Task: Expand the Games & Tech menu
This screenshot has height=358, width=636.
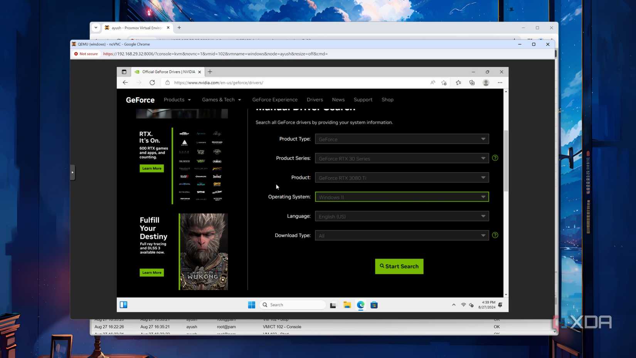Action: [x=222, y=100]
